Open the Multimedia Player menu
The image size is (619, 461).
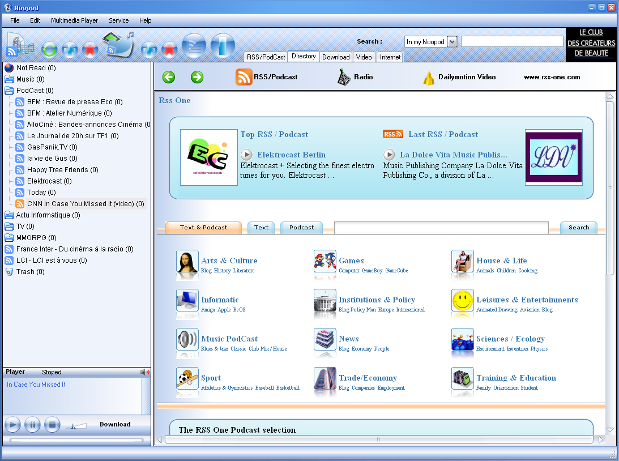(x=74, y=20)
